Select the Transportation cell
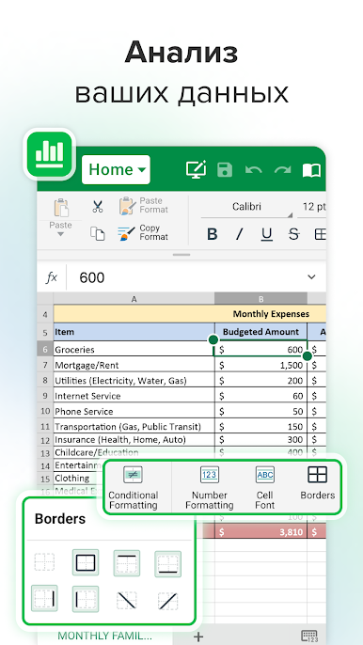363x645 pixels. click(x=134, y=426)
